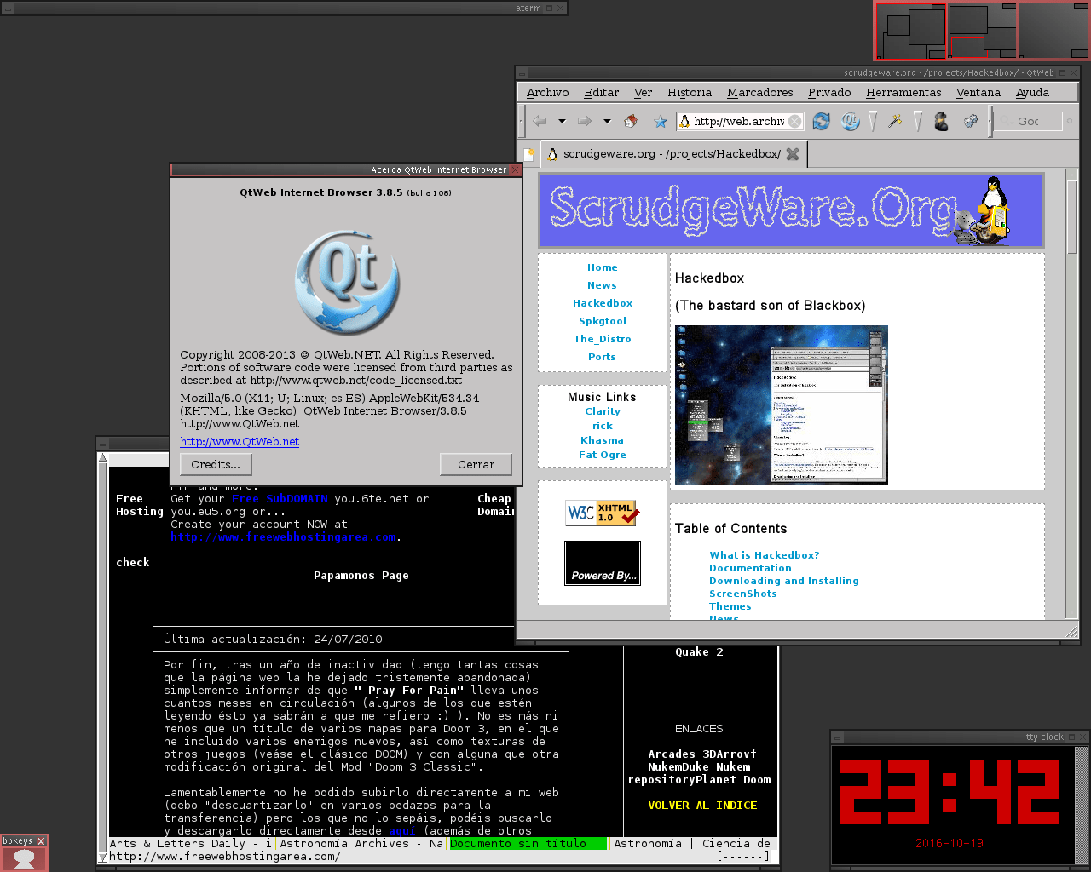Click the Qt globe toolbar icon
The width and height of the screenshot is (1091, 872).
coord(850,121)
